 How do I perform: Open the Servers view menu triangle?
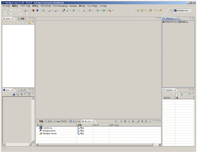coord(153,121)
